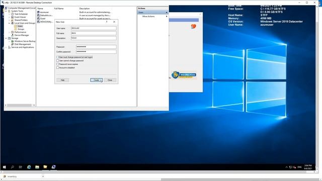Select the Groups folder in tree
The image size is (322, 181).
click(x=21, y=29)
